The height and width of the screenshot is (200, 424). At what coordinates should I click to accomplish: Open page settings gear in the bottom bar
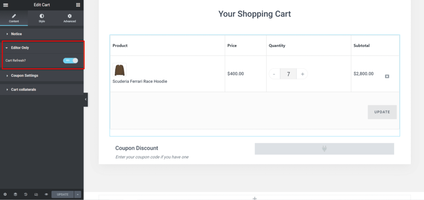click(5, 194)
